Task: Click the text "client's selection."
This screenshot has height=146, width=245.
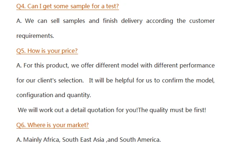Action: pos(61,81)
